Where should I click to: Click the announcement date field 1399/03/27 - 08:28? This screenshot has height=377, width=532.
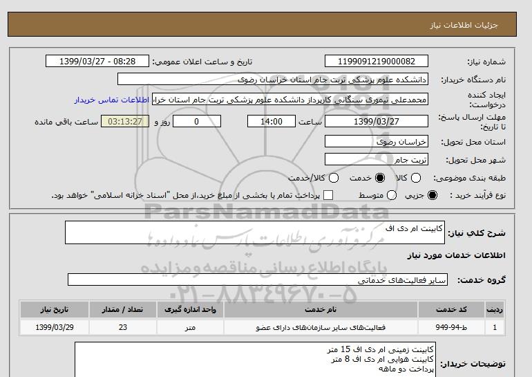tap(97, 61)
